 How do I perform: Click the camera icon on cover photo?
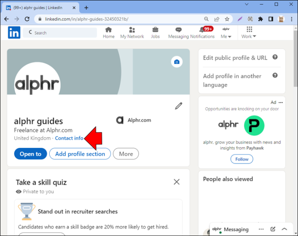pos(177,62)
